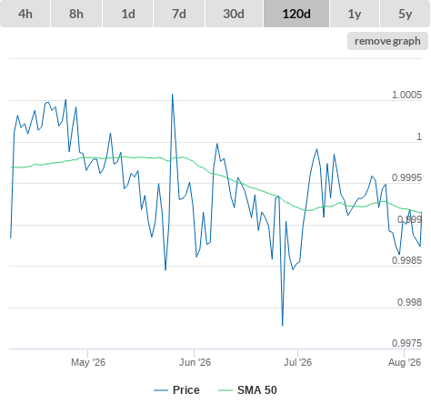
Task: Select the active 120d tab
Action: pyautogui.click(x=296, y=14)
